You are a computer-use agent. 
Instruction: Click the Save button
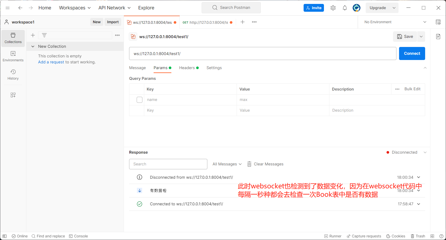tap(405, 37)
